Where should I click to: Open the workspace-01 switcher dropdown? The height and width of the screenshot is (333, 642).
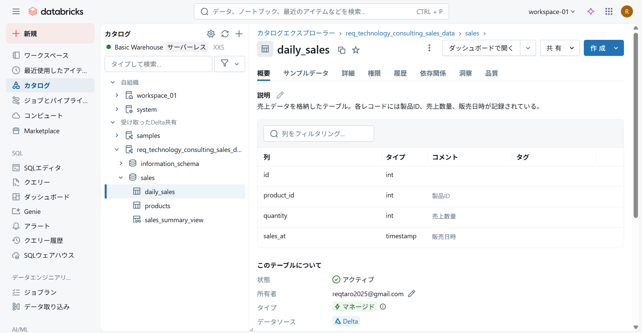[x=551, y=12]
